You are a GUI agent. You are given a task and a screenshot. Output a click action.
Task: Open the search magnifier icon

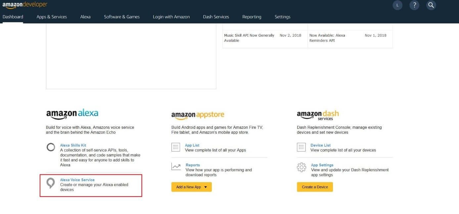click(x=431, y=5)
